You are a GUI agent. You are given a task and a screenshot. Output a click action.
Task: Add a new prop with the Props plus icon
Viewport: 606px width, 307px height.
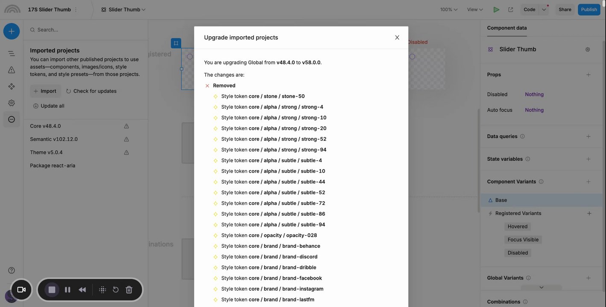[x=588, y=75]
